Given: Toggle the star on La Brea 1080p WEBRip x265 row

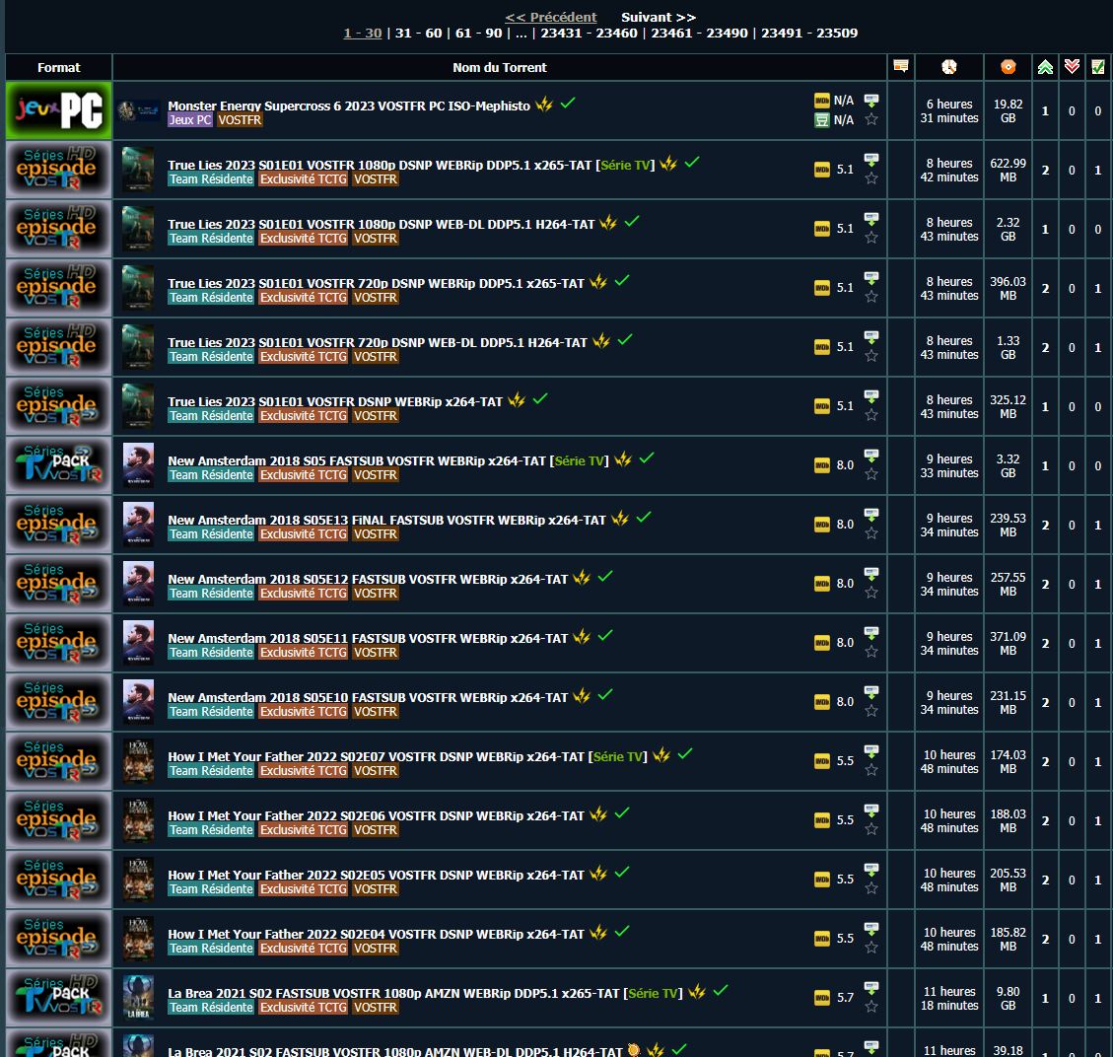Looking at the screenshot, I should (870, 1007).
